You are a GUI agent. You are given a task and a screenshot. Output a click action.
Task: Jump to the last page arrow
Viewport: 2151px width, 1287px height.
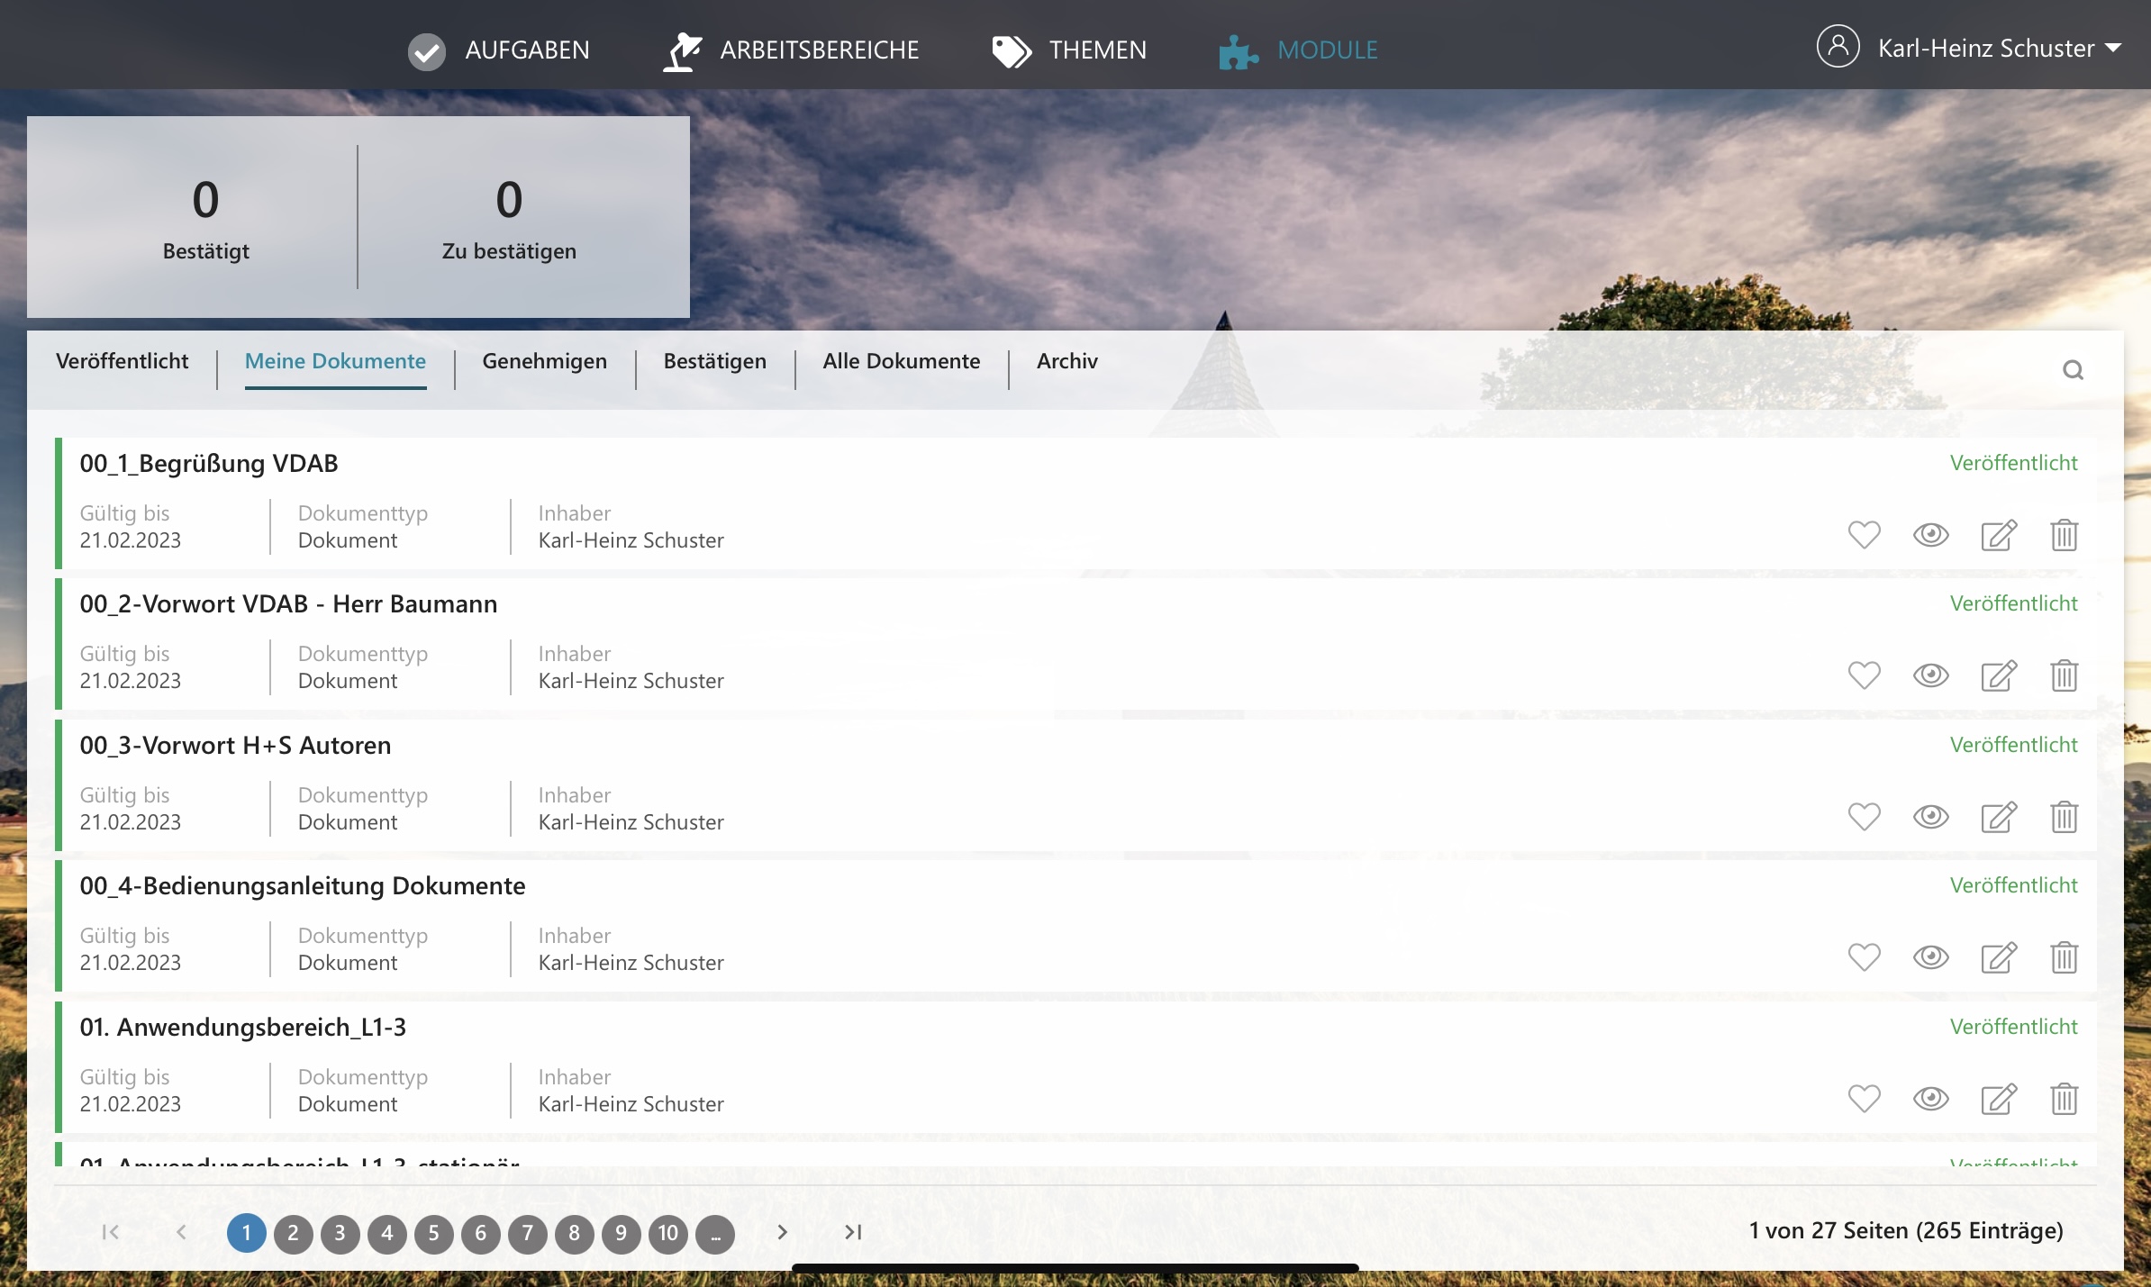[853, 1232]
